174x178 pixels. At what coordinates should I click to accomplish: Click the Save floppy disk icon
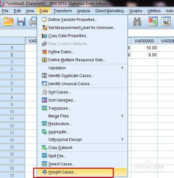coord(21,22)
